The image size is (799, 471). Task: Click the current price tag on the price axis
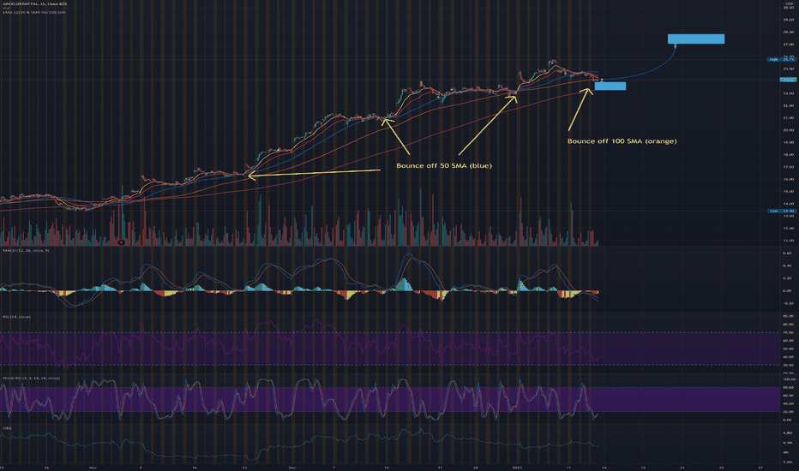pyautogui.click(x=789, y=80)
